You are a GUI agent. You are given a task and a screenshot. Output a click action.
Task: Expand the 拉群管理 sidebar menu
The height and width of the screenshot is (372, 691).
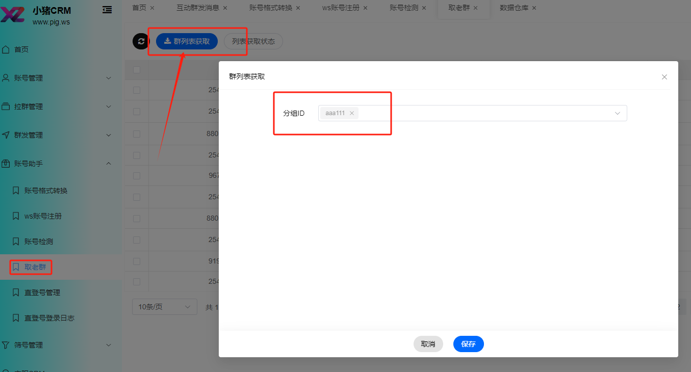[109, 107]
